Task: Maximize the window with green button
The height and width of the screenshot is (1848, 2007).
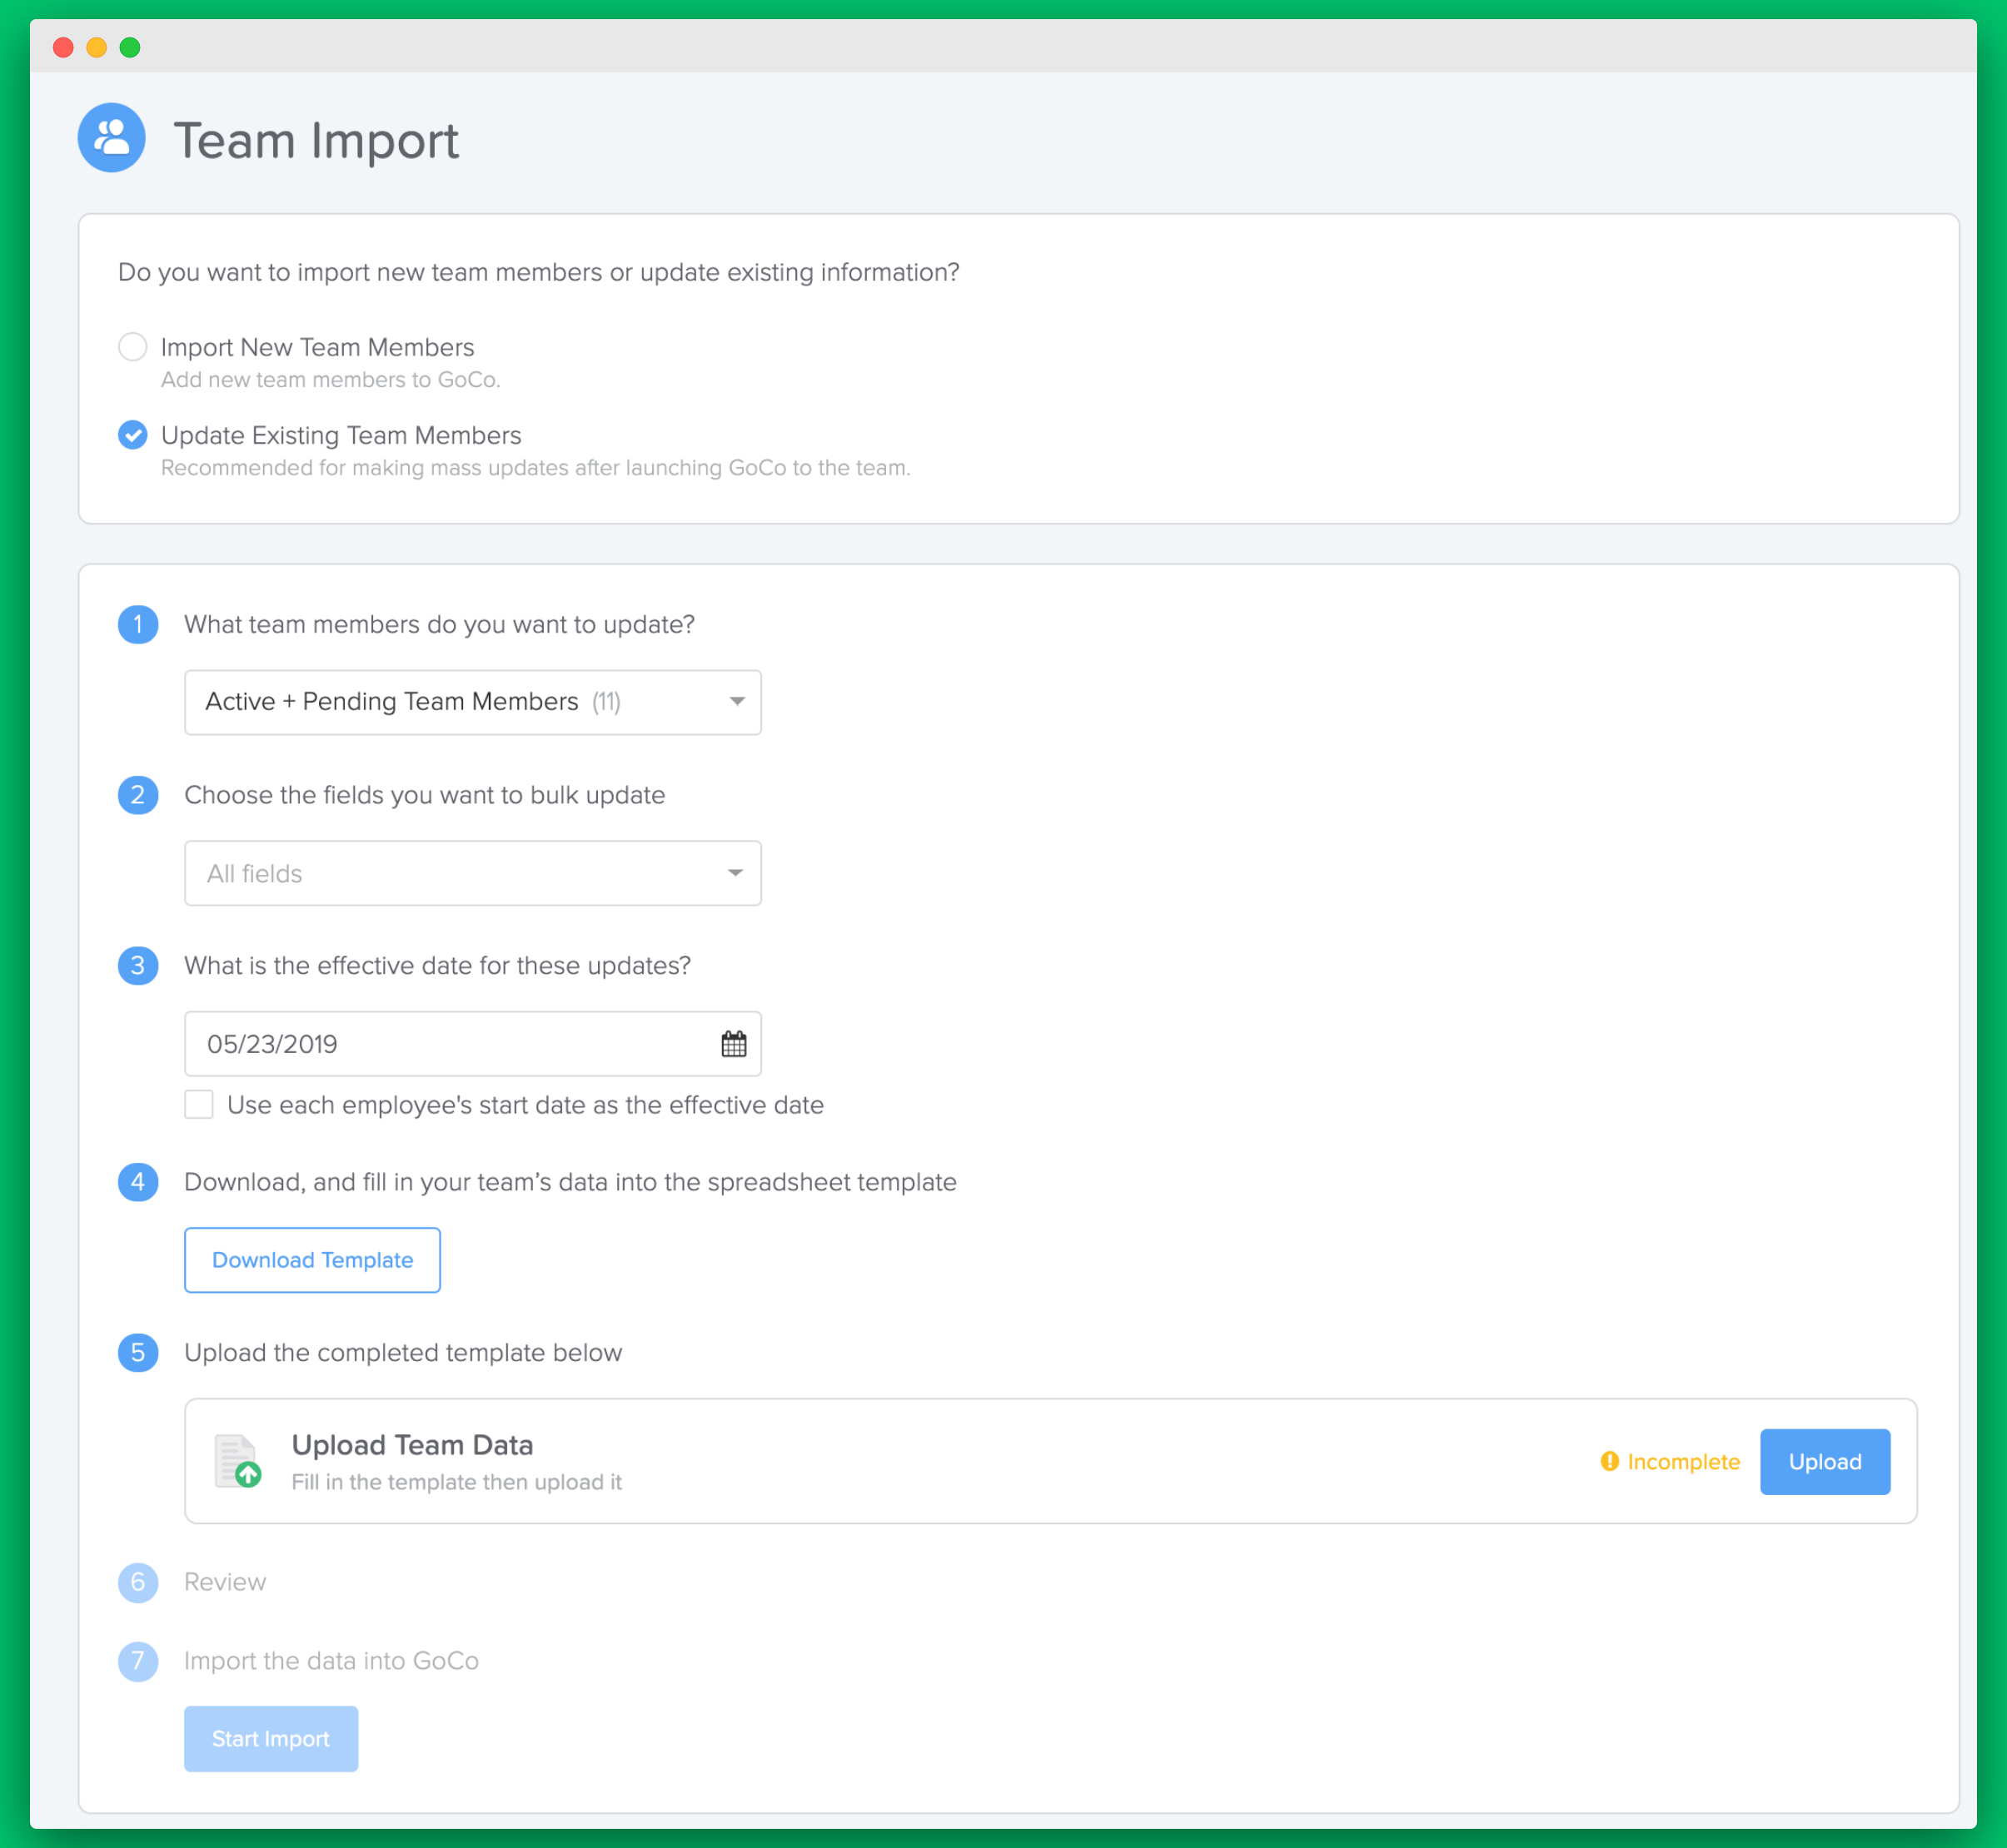Action: click(130, 47)
